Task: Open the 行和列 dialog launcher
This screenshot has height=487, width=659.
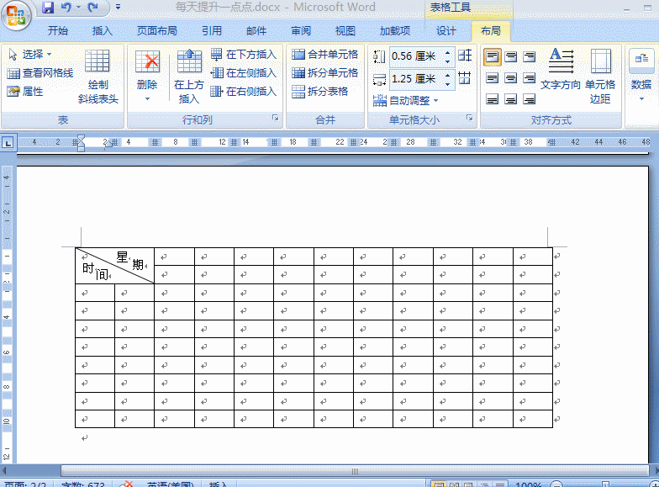Action: tap(276, 118)
